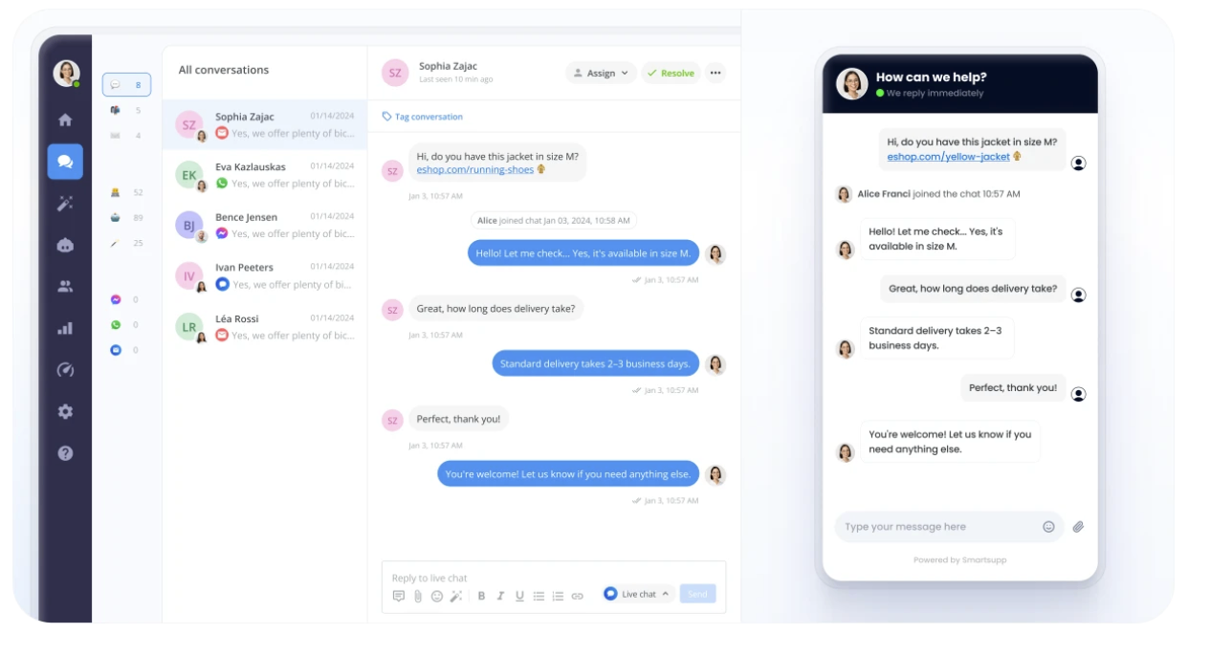Click the Send button
The image size is (1210, 656).
[697, 594]
